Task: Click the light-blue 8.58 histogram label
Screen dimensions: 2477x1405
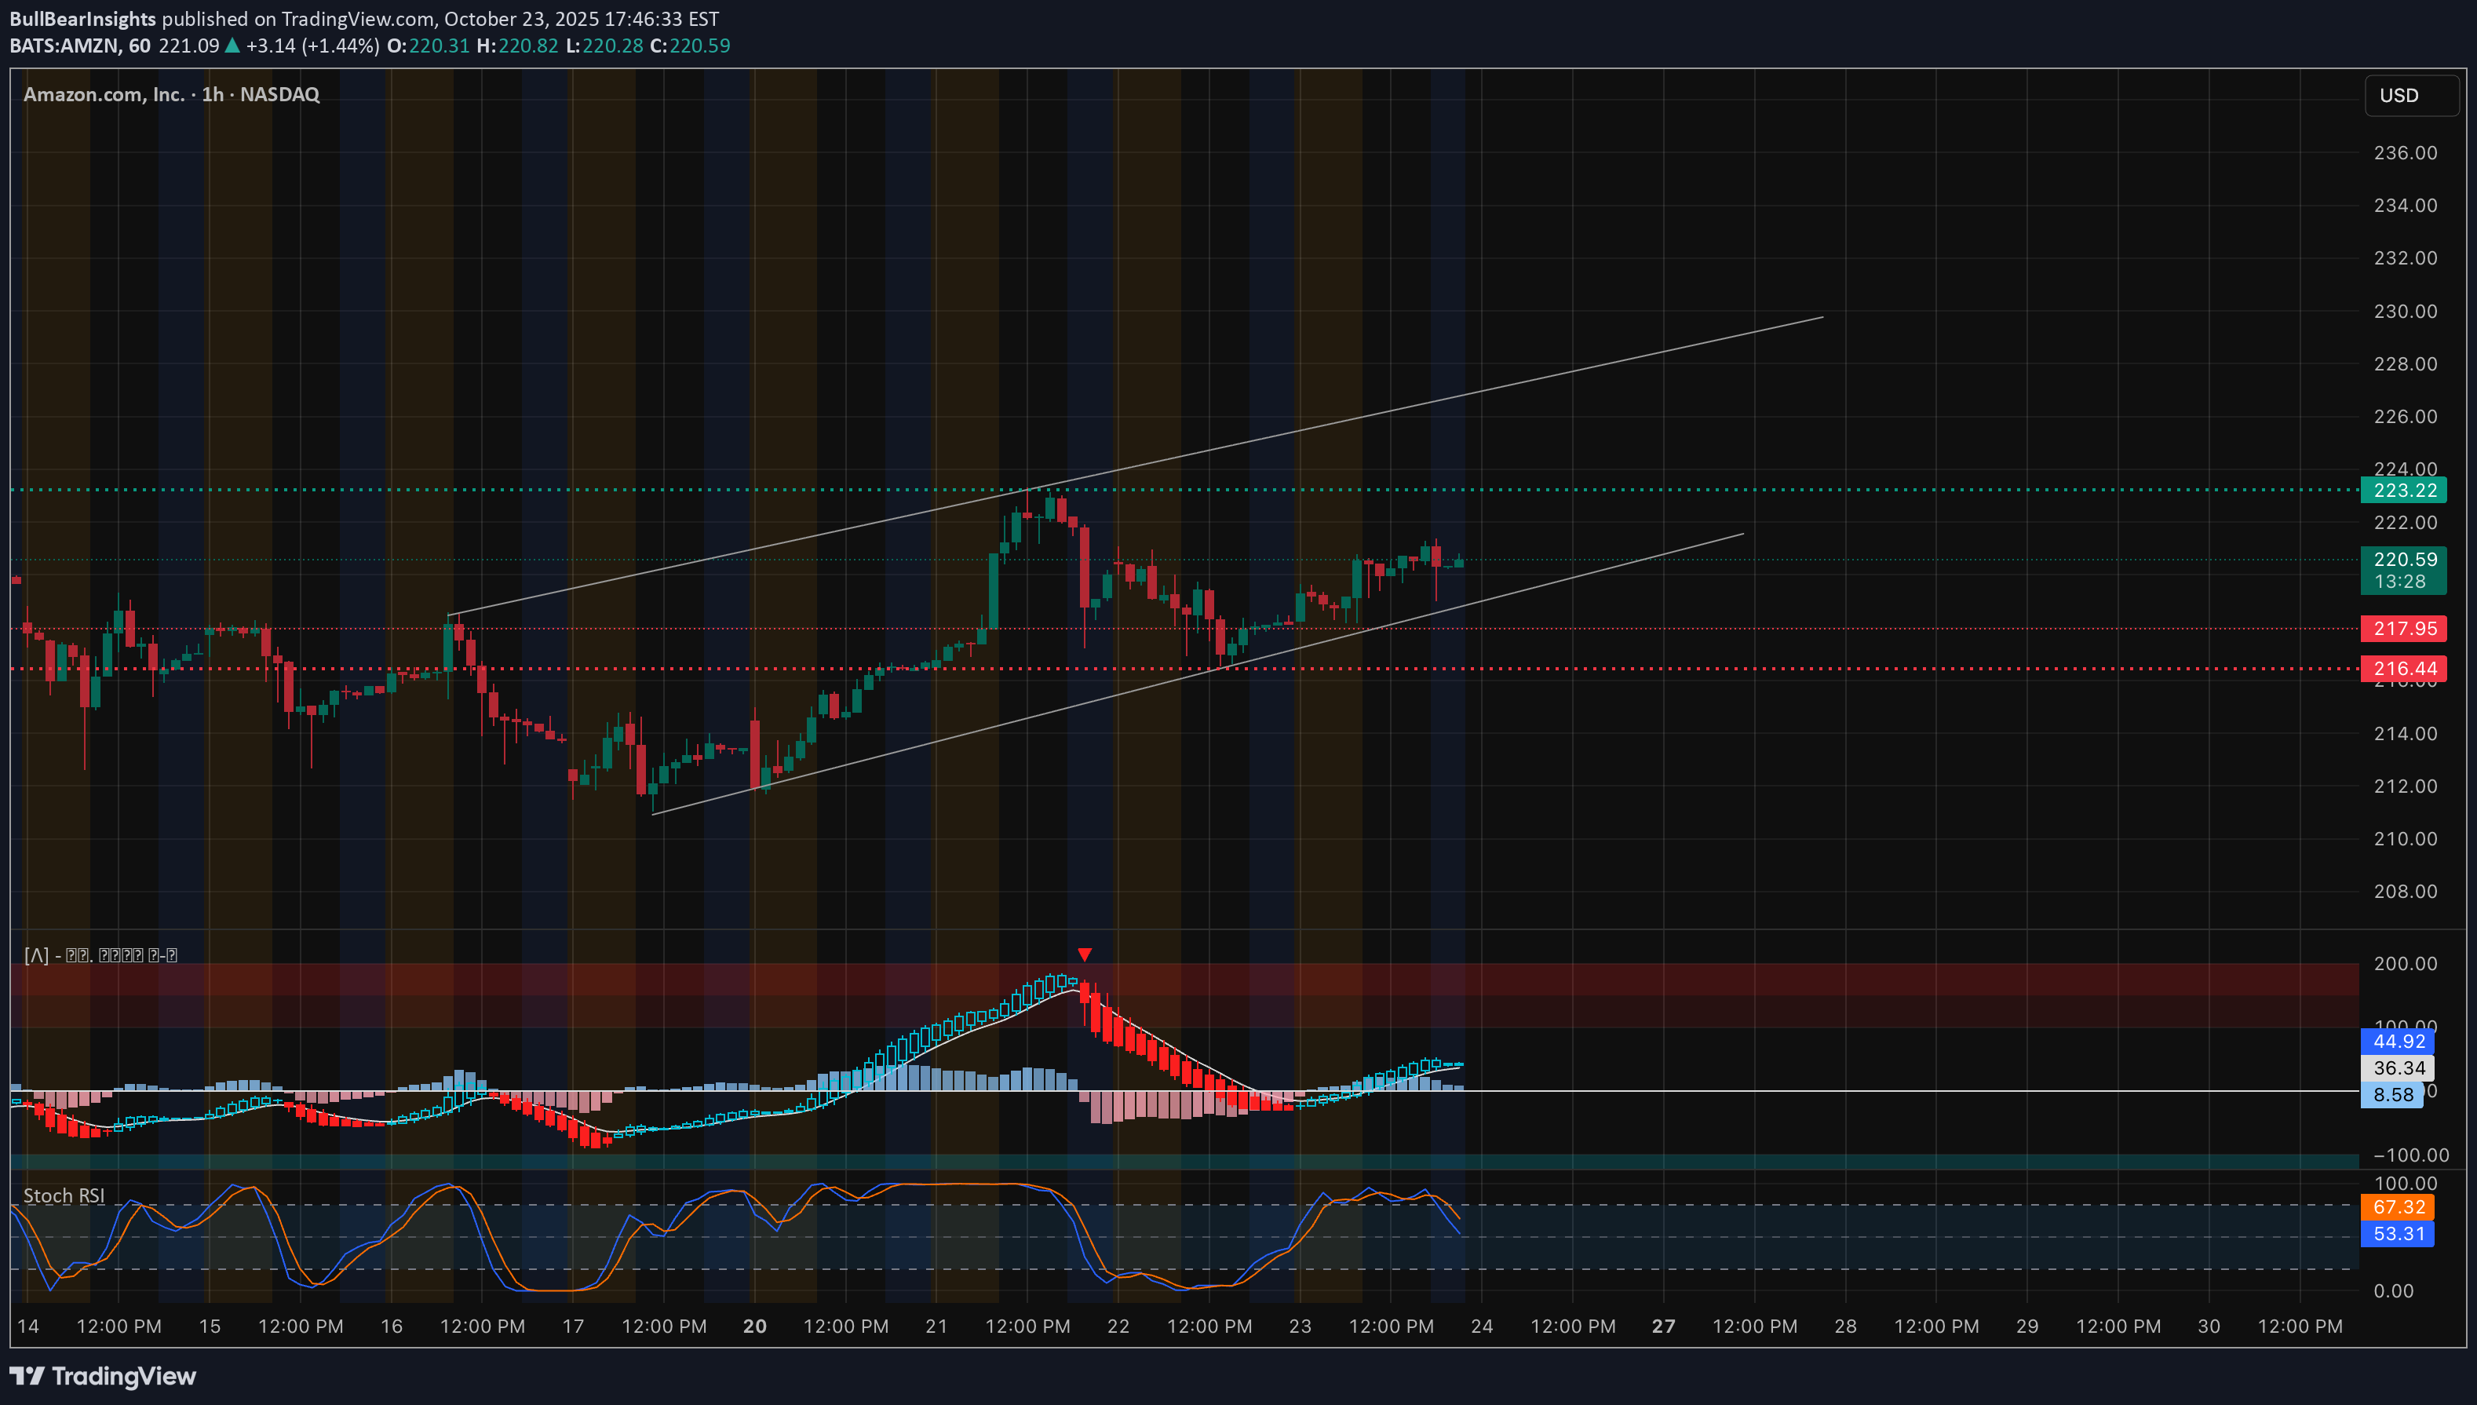Action: [2391, 1095]
